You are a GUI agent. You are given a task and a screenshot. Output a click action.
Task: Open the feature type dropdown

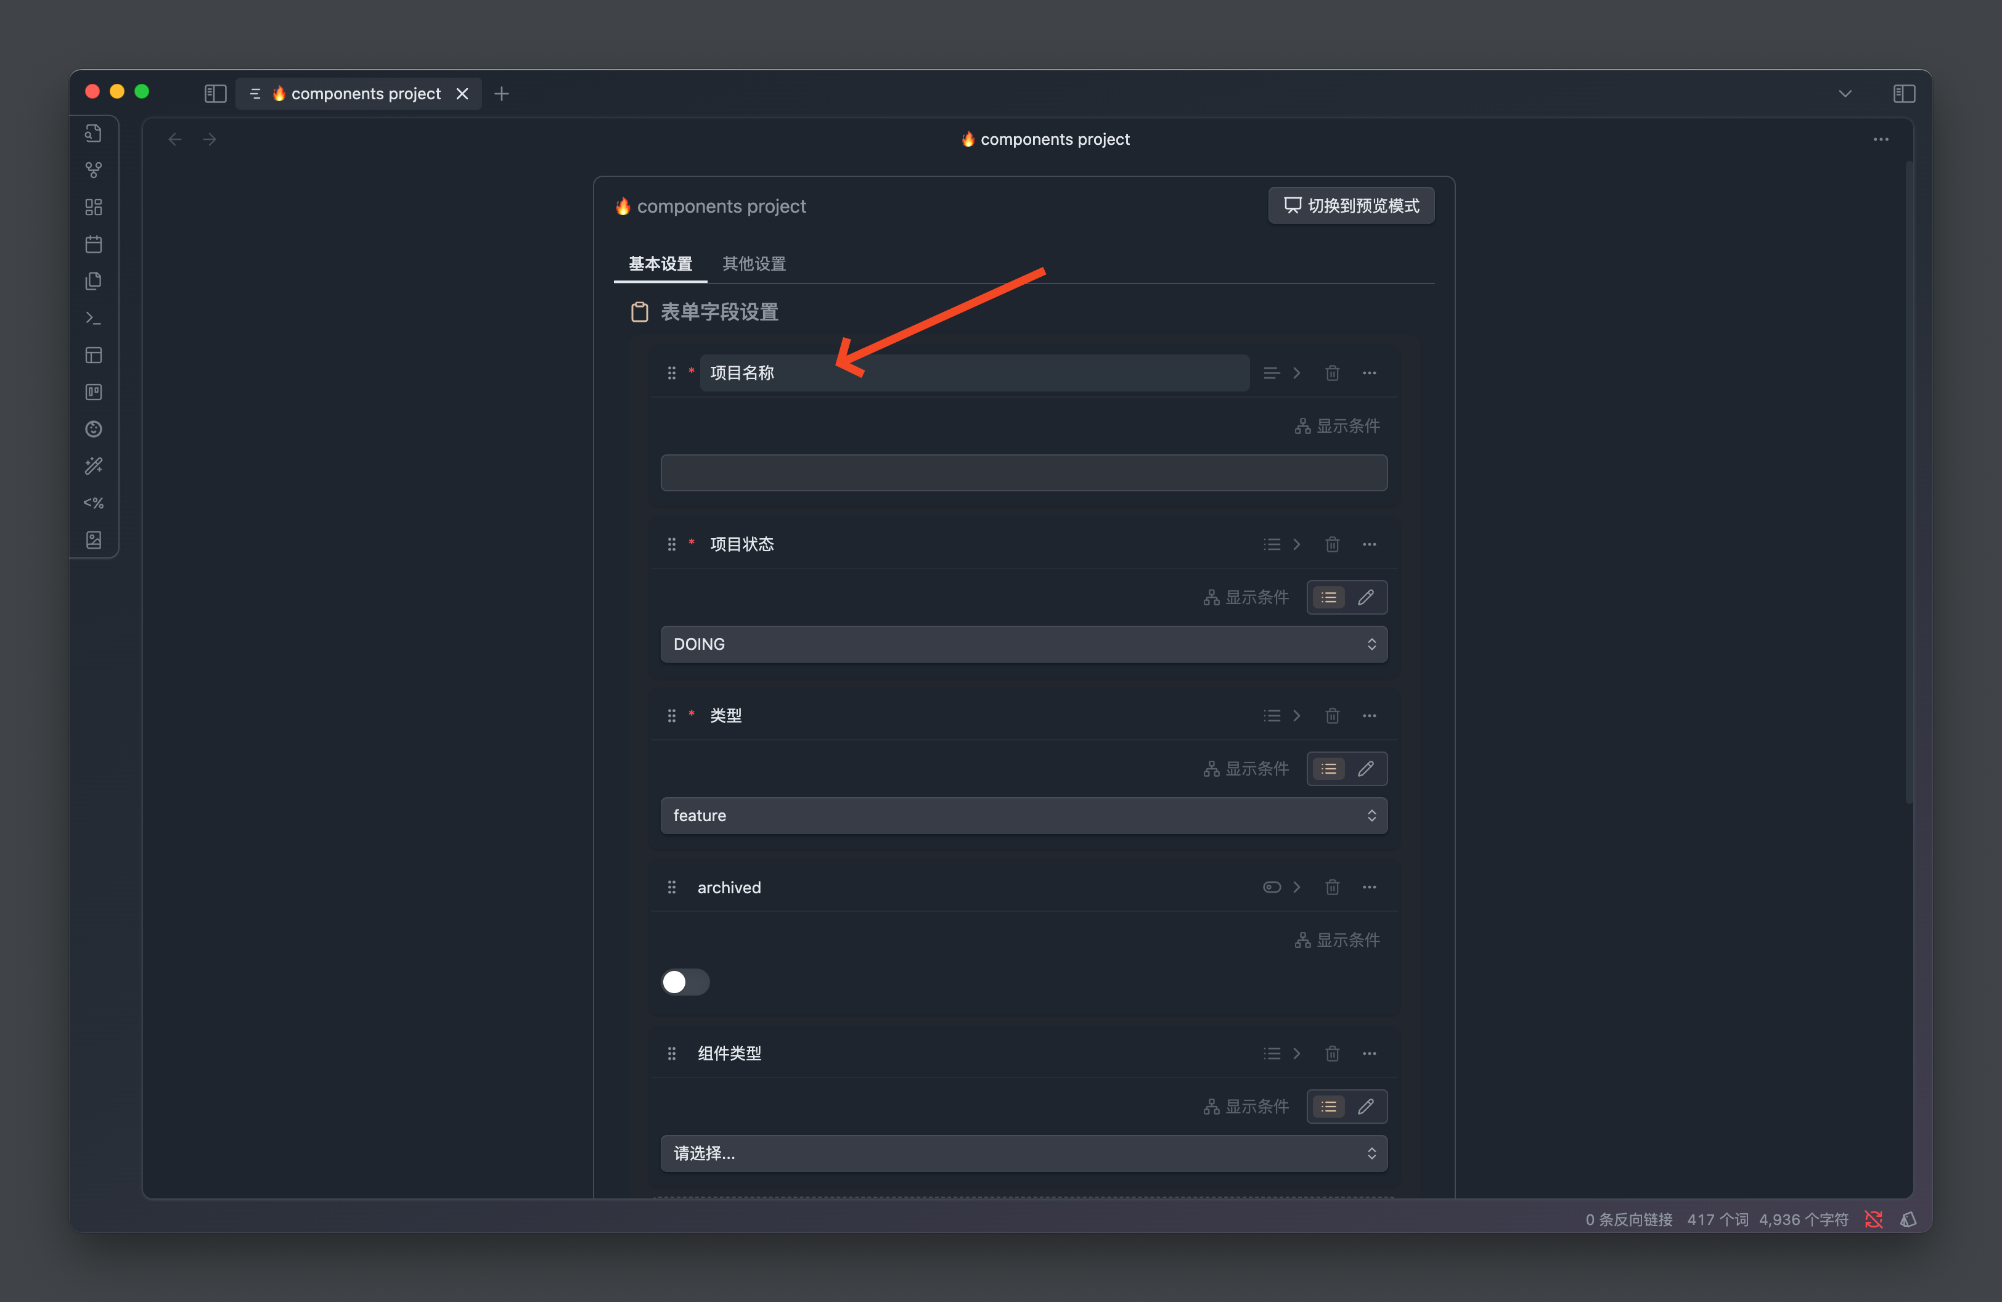coord(1023,816)
